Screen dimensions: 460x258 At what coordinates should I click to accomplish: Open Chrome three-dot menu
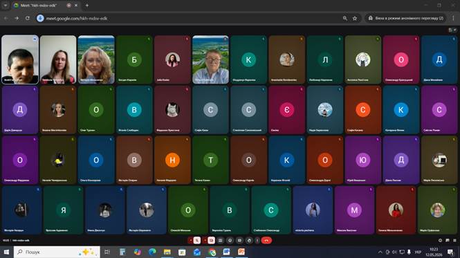click(x=454, y=18)
